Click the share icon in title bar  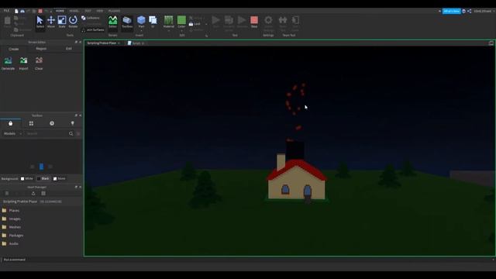tap(470, 11)
